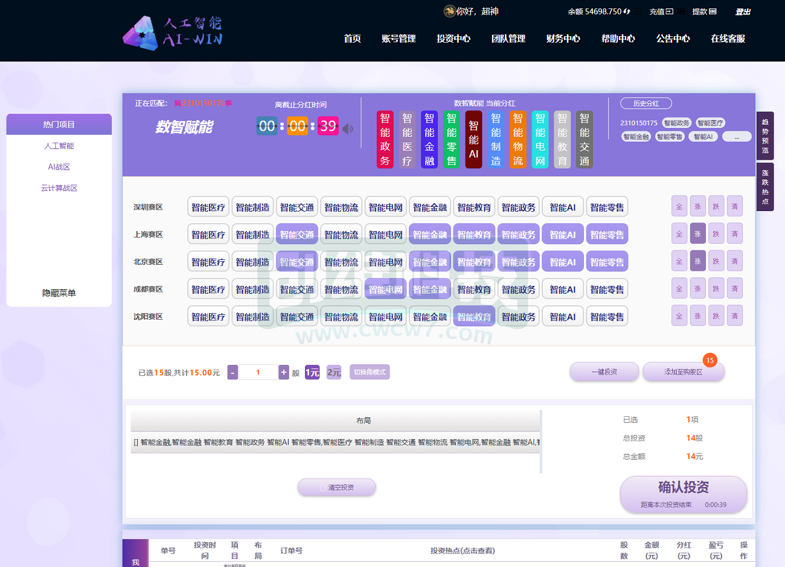Screen dimensions: 785x567
Task: Increase share count with plus button
Action: click(x=284, y=373)
